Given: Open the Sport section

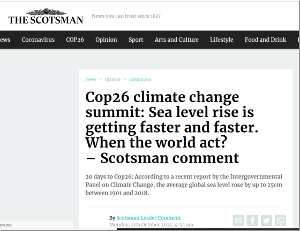Looking at the screenshot, I should pyautogui.click(x=136, y=40).
